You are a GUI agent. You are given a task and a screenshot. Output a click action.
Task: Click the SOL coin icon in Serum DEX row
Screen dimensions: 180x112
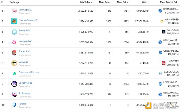(163, 32)
